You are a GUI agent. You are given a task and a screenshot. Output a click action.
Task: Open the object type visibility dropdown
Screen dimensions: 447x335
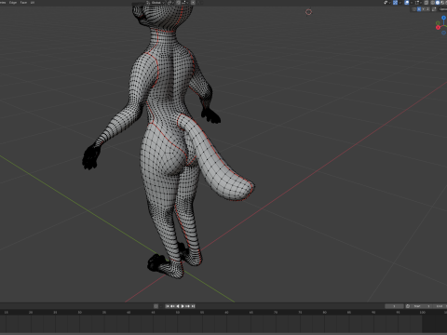387,3
